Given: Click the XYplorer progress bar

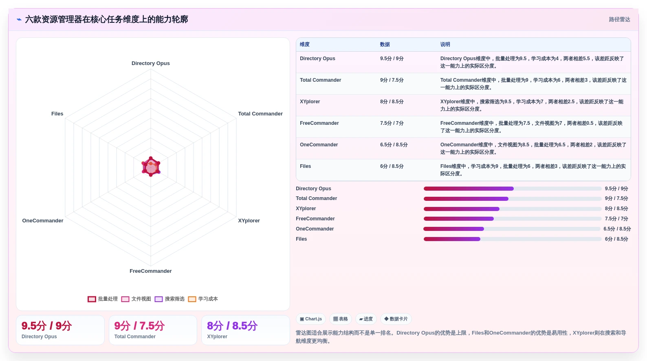Looking at the screenshot, I should (513, 209).
